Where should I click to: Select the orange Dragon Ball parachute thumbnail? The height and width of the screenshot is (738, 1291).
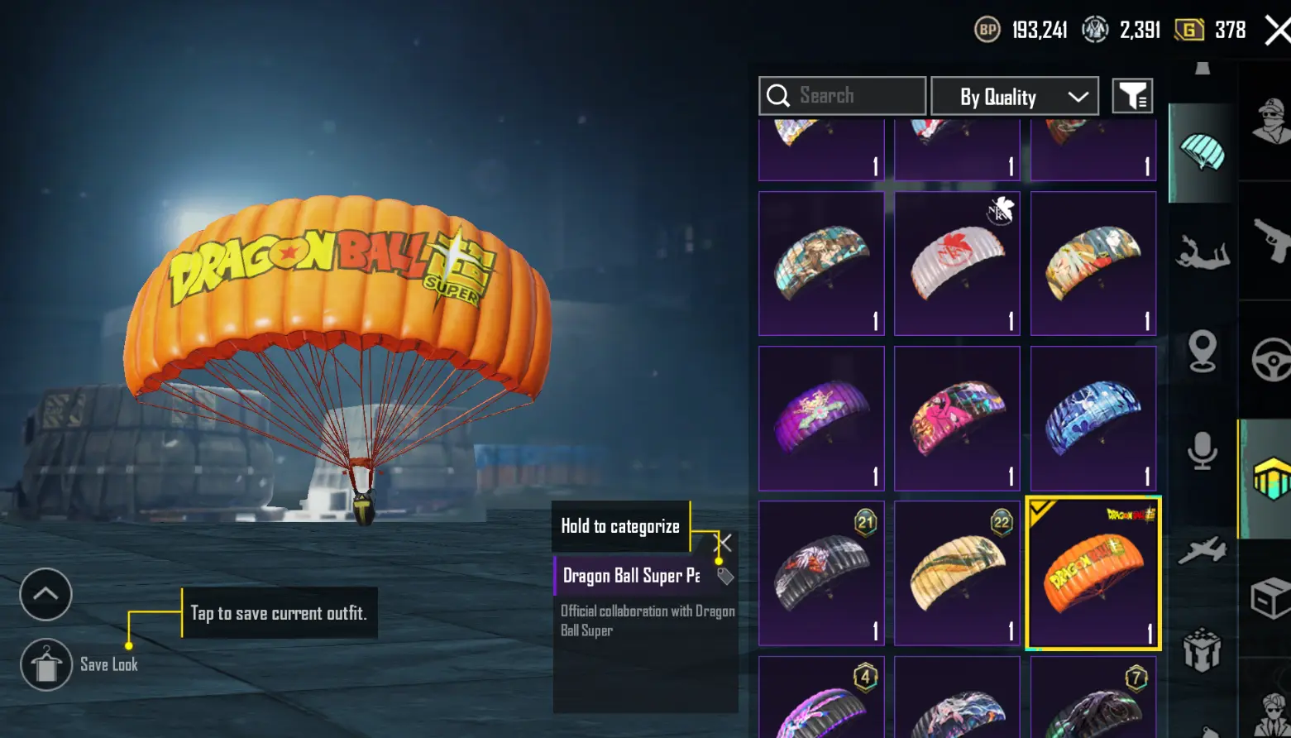[x=1093, y=573]
